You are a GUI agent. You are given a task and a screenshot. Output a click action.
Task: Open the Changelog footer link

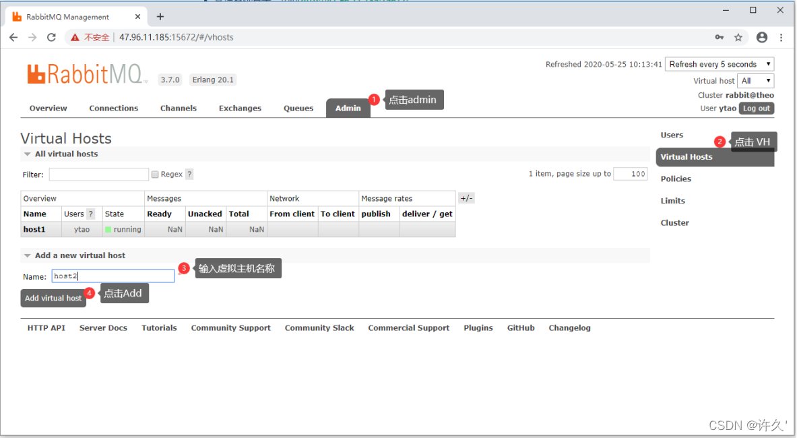tap(570, 328)
